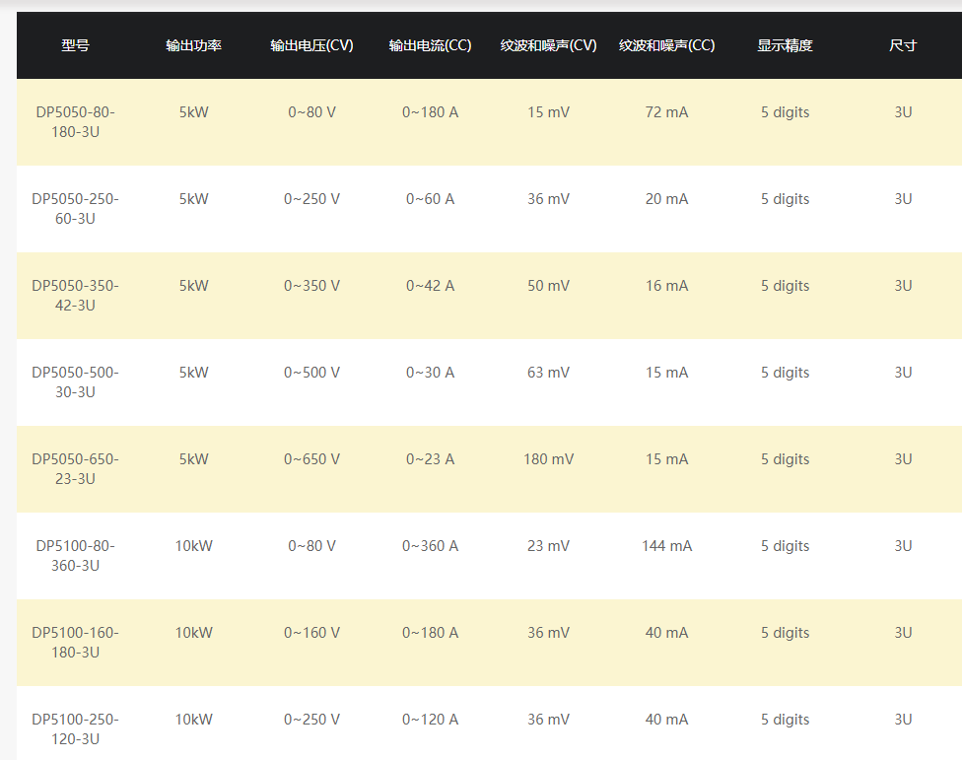
Task: Click the 输出电流(CC) column header
Action: 430,45
